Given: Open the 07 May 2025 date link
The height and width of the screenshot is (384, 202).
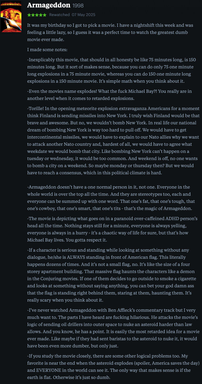Looking at the screenshot, I should pyautogui.click(x=84, y=15).
